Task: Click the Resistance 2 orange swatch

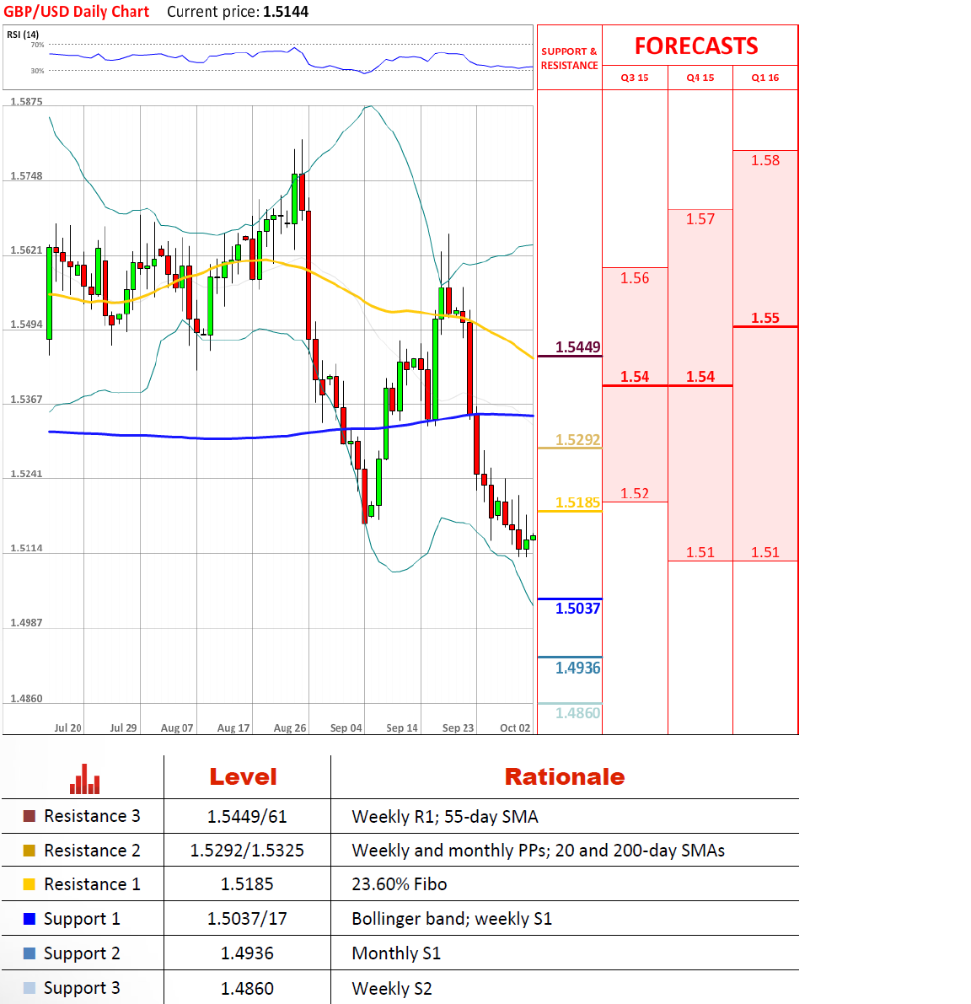Action: point(29,851)
